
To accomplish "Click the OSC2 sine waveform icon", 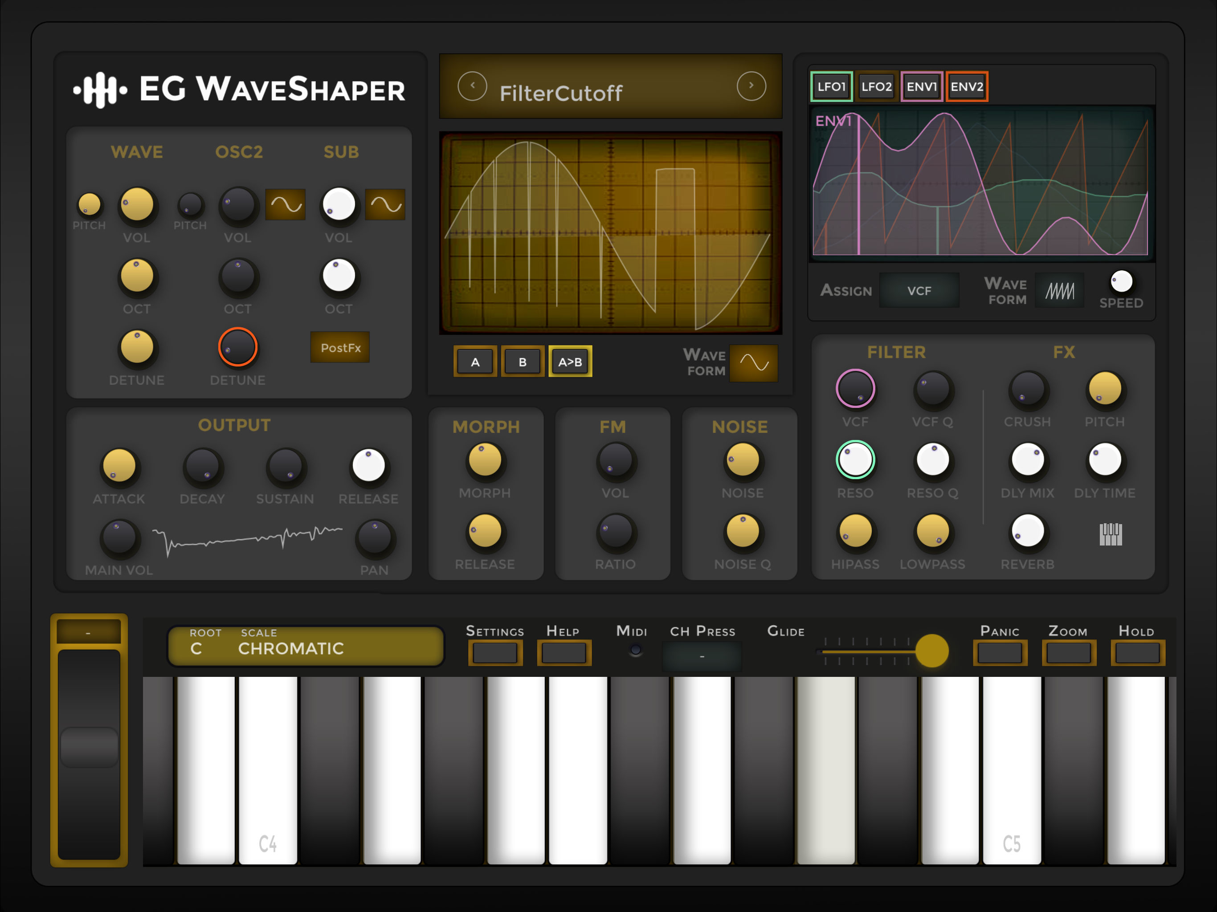I will [x=285, y=205].
